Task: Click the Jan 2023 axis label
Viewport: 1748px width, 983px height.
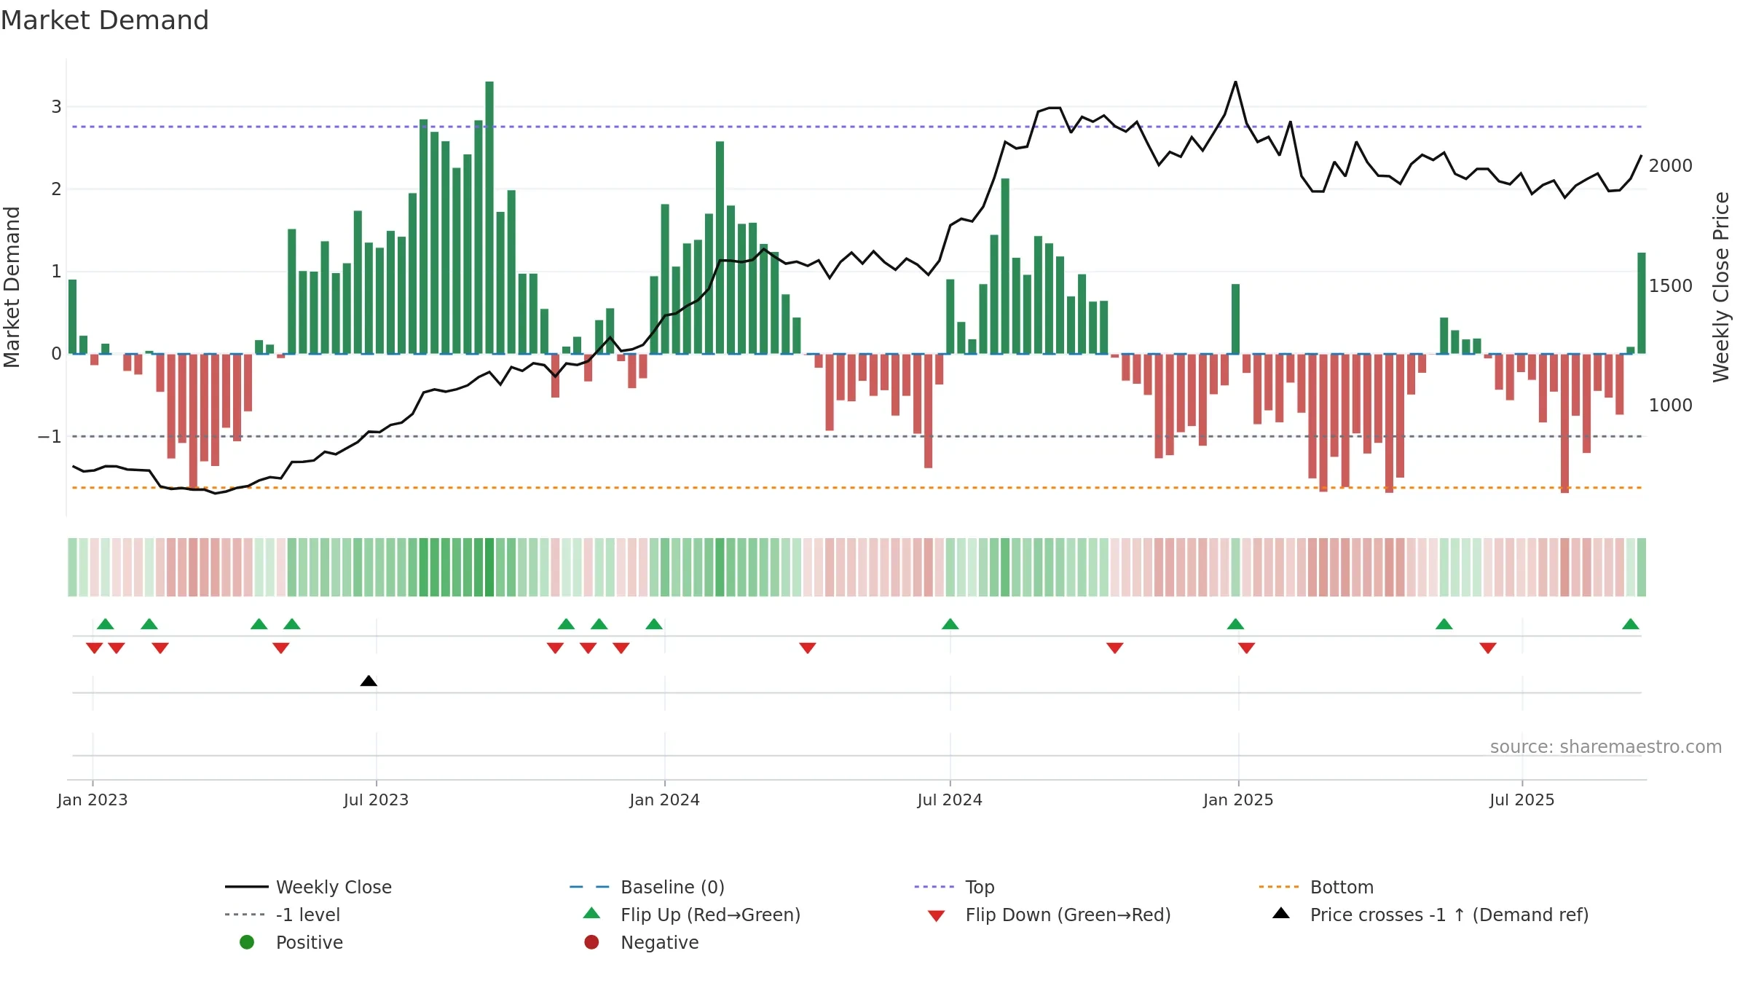Action: click(x=92, y=800)
